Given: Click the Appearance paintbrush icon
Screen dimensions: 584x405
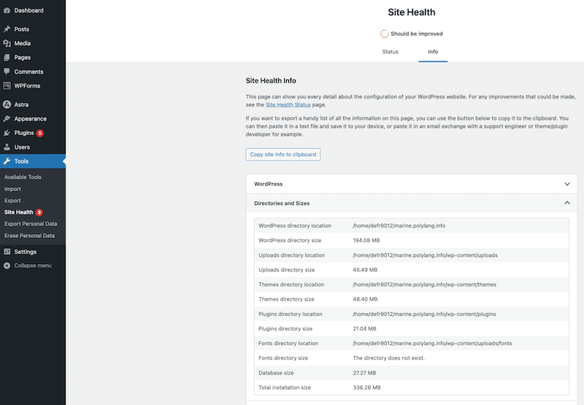Looking at the screenshot, I should point(7,119).
